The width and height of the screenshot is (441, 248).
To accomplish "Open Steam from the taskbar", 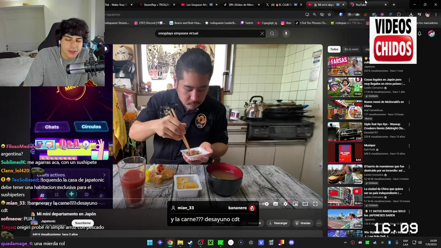I will point(190,242).
